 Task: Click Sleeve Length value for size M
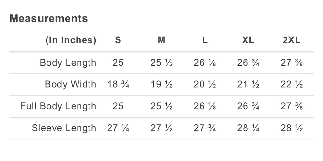coord(161,128)
